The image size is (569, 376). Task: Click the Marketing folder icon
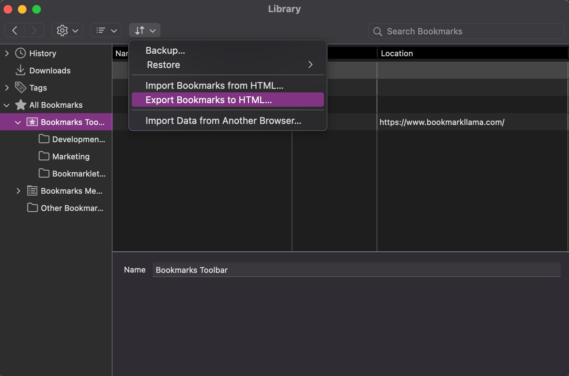tap(44, 156)
